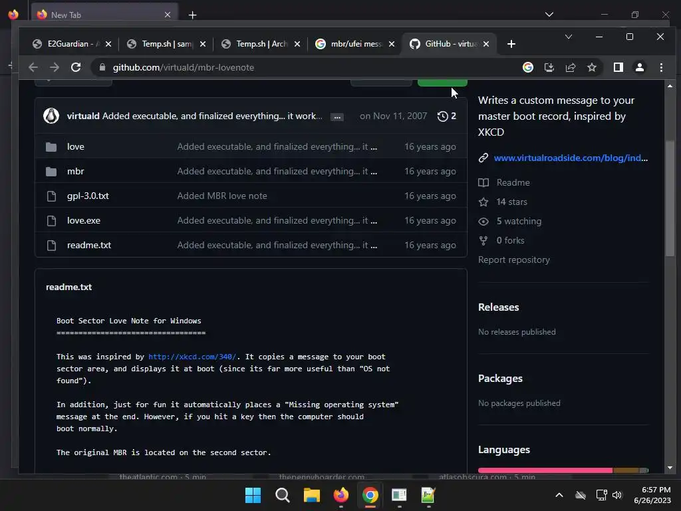Click the 'Added MBR love note' commit message

pyautogui.click(x=222, y=196)
